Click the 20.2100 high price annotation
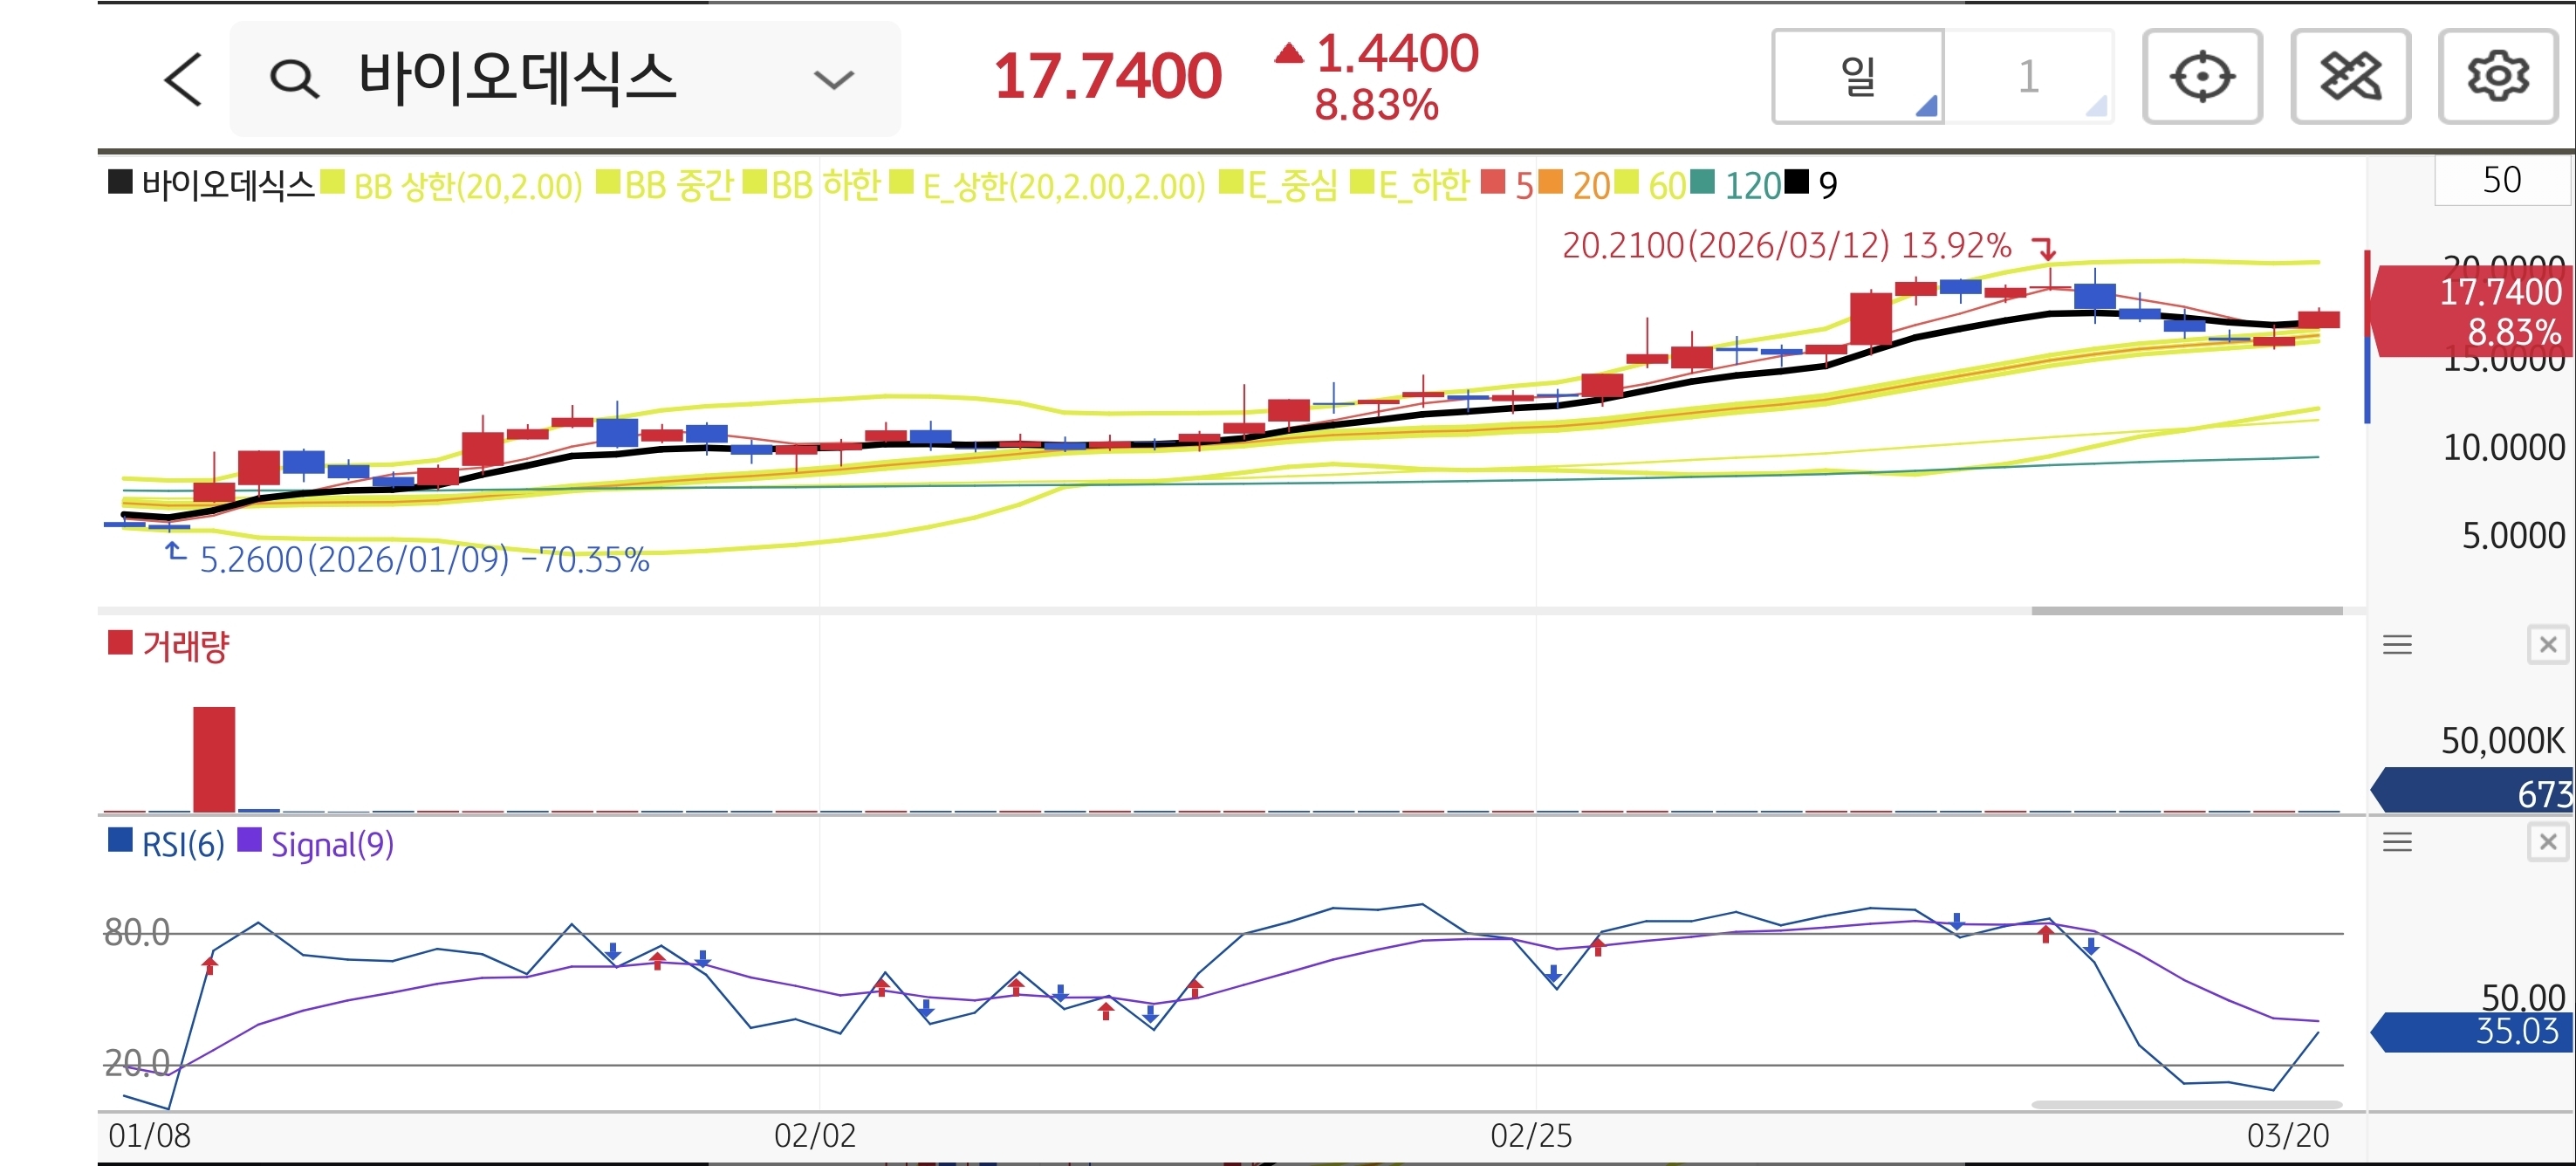This screenshot has width=2576, height=1166. coord(1785,245)
